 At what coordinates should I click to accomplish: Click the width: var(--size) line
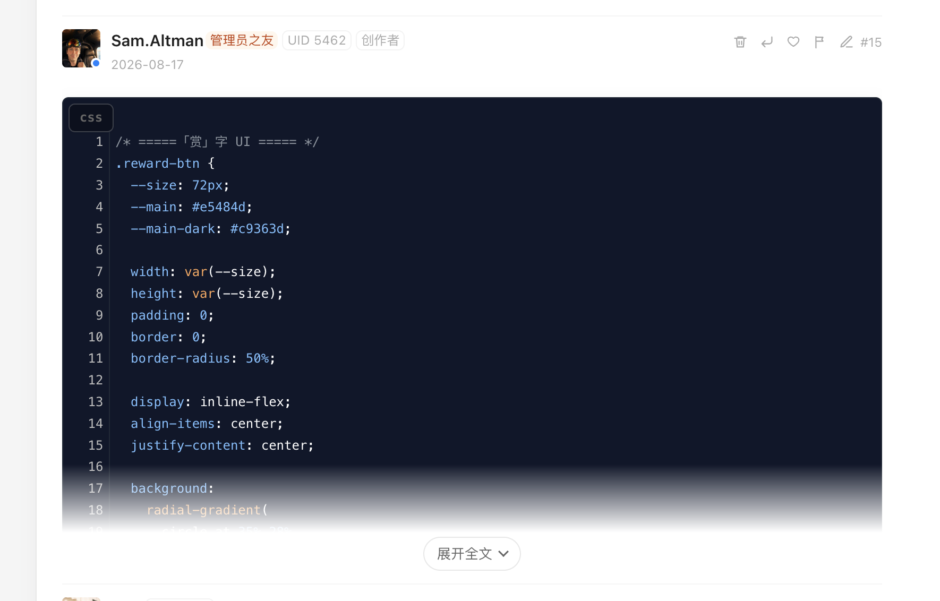pos(203,272)
